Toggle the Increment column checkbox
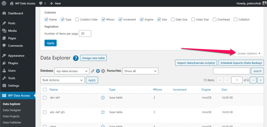 [120, 19]
